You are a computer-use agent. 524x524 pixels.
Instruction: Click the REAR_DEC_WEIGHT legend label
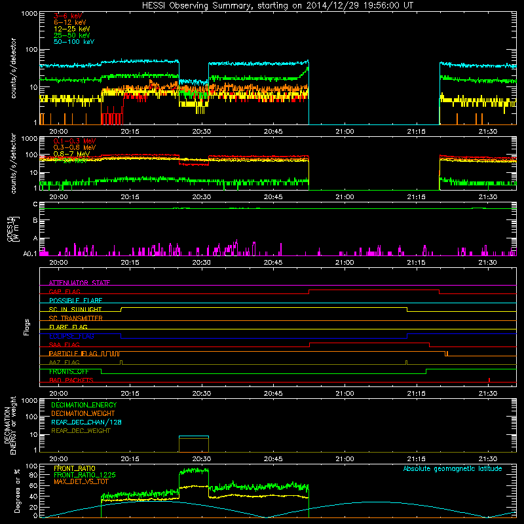81,431
